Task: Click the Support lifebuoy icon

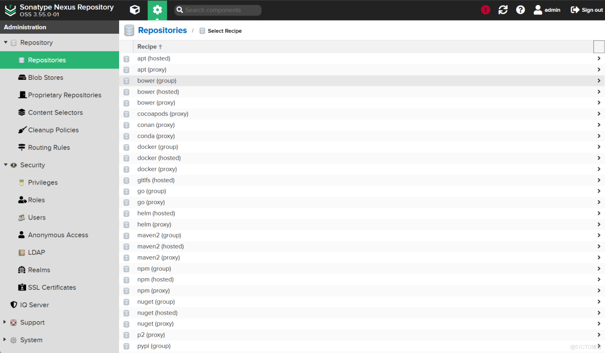Action: (x=13, y=322)
